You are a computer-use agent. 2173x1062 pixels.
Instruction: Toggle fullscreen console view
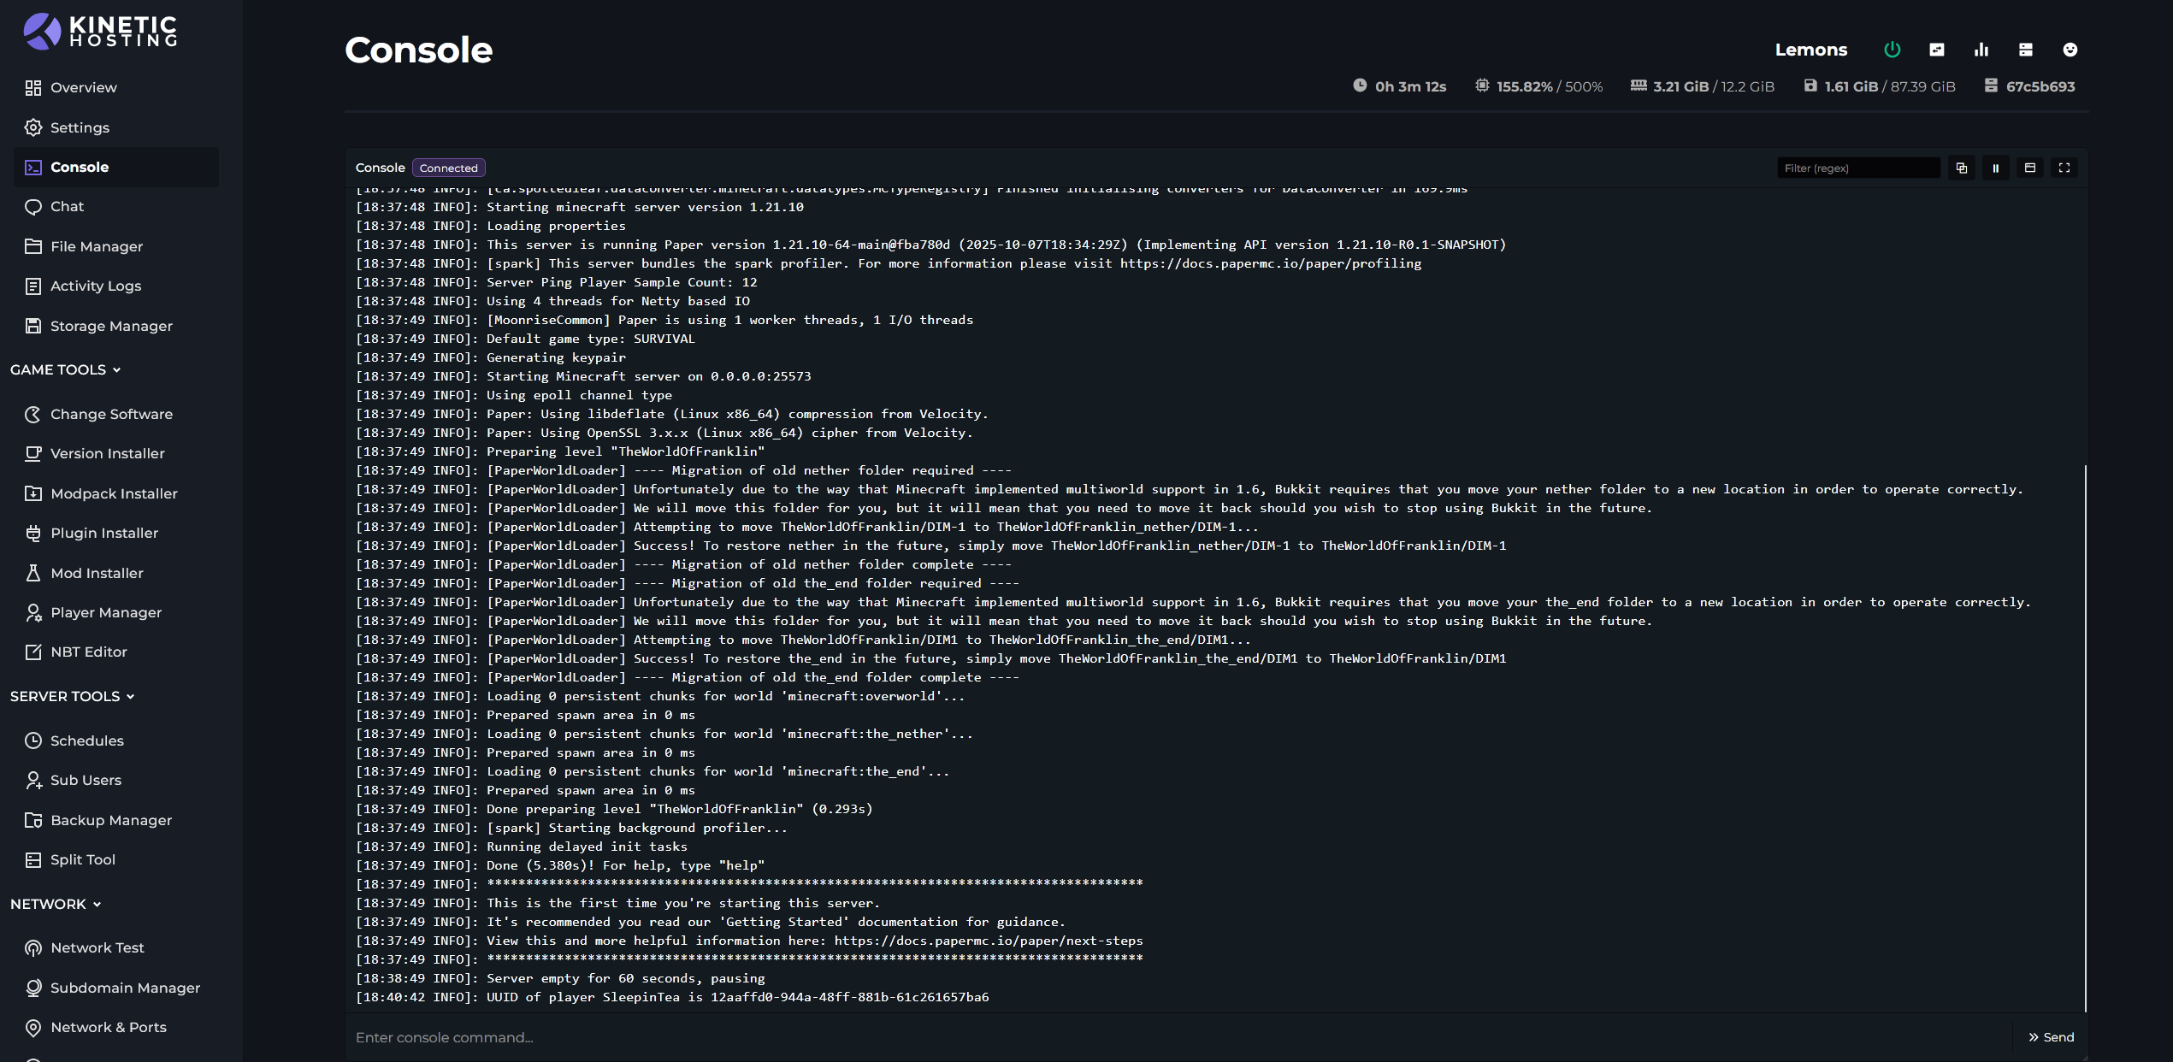point(2064,168)
